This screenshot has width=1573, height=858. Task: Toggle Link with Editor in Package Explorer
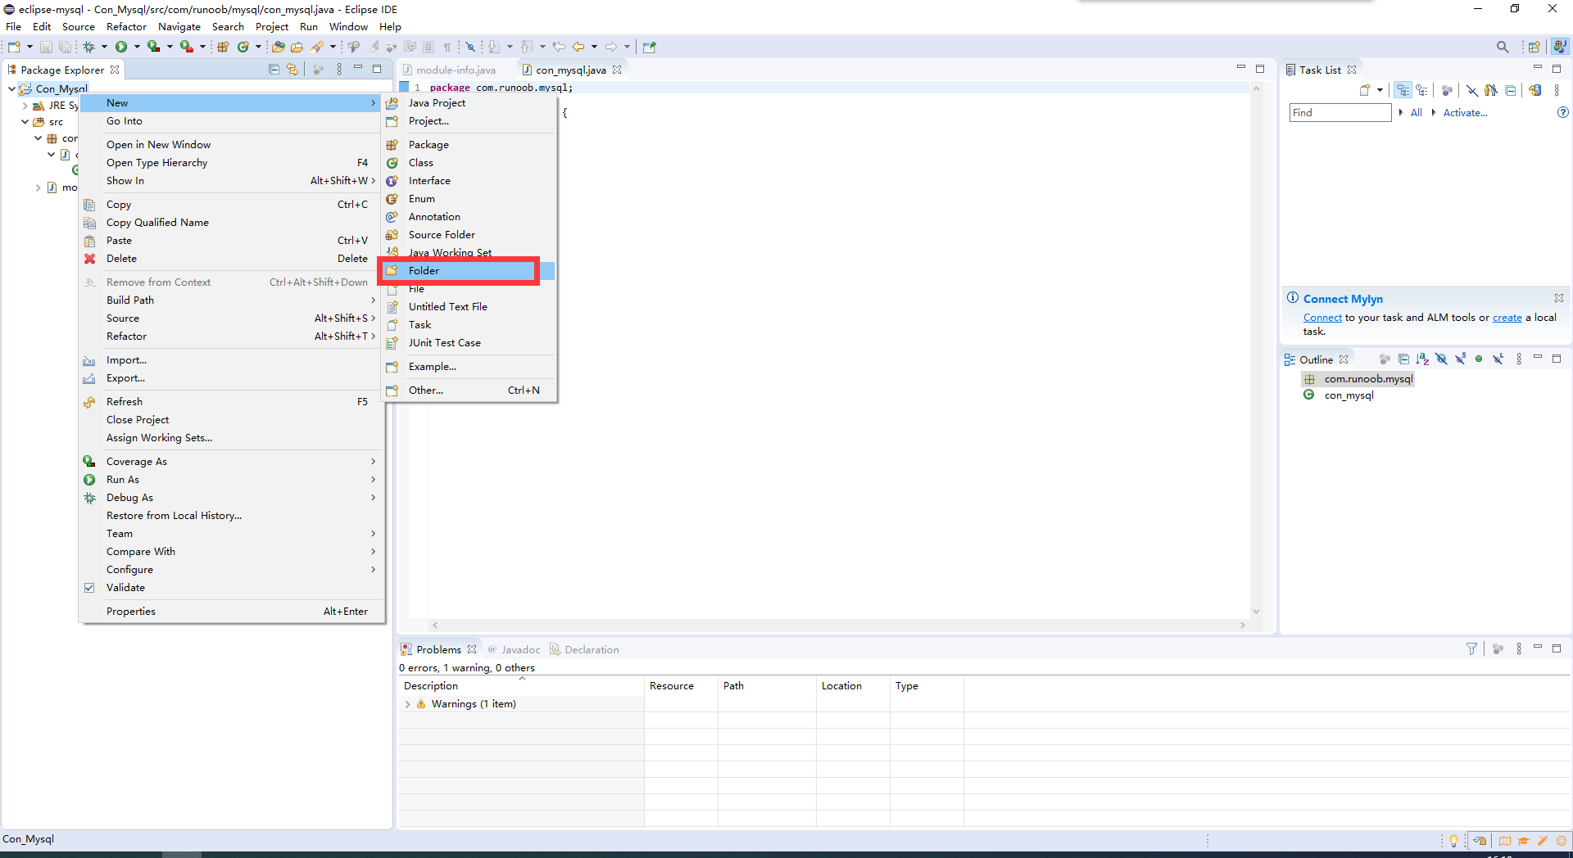(x=292, y=70)
